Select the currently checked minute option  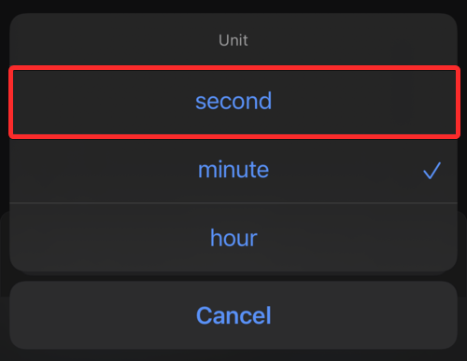coord(233,170)
